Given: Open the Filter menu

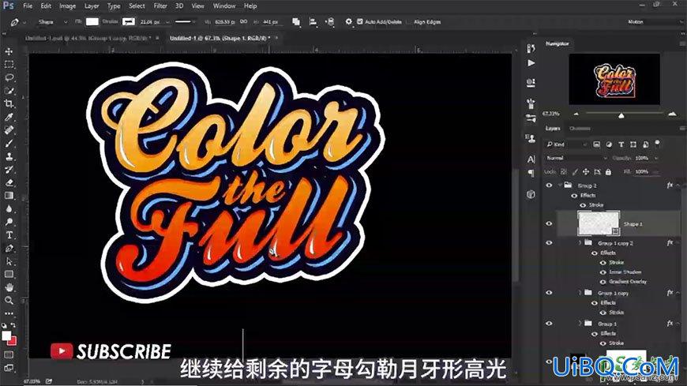Looking at the screenshot, I should click(160, 6).
